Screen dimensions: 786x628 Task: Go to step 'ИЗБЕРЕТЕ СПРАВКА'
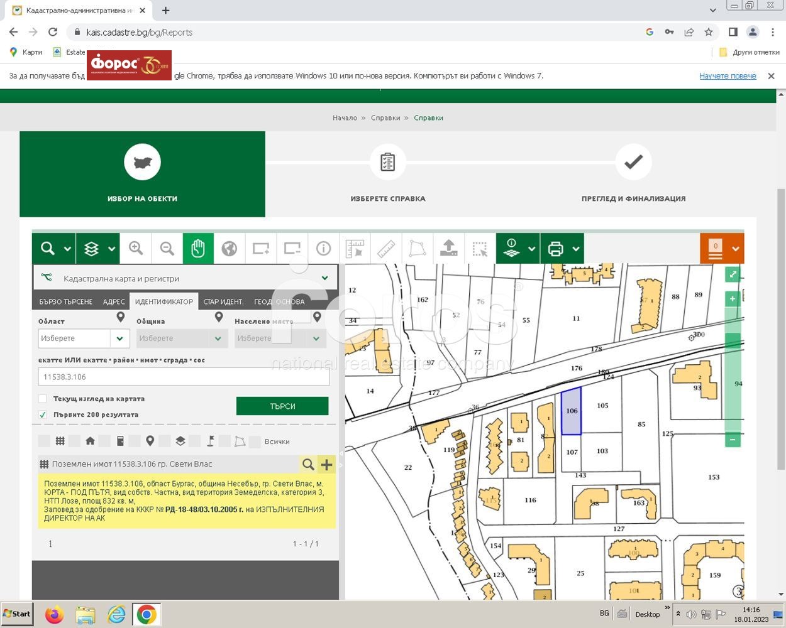pyautogui.click(x=388, y=173)
